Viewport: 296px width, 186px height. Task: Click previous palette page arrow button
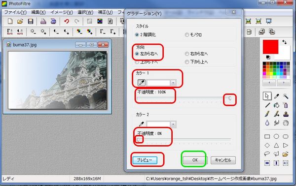click(x=269, y=83)
